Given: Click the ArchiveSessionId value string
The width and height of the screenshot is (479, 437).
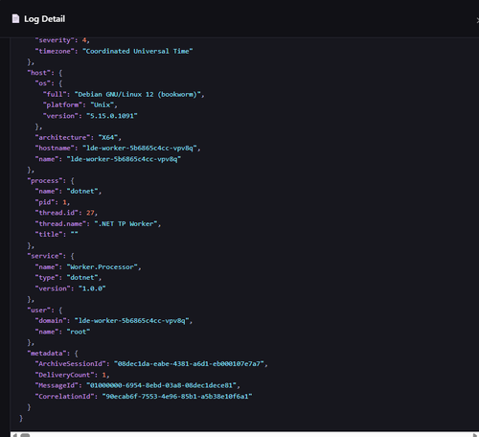Looking at the screenshot, I should [x=189, y=364].
